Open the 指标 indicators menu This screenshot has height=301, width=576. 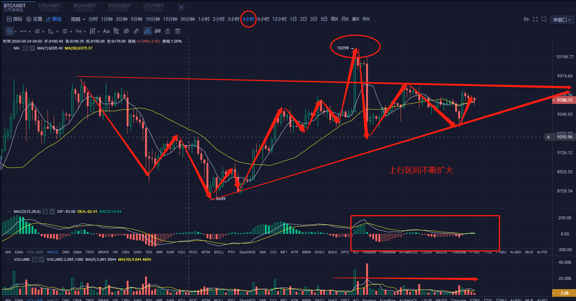point(15,19)
